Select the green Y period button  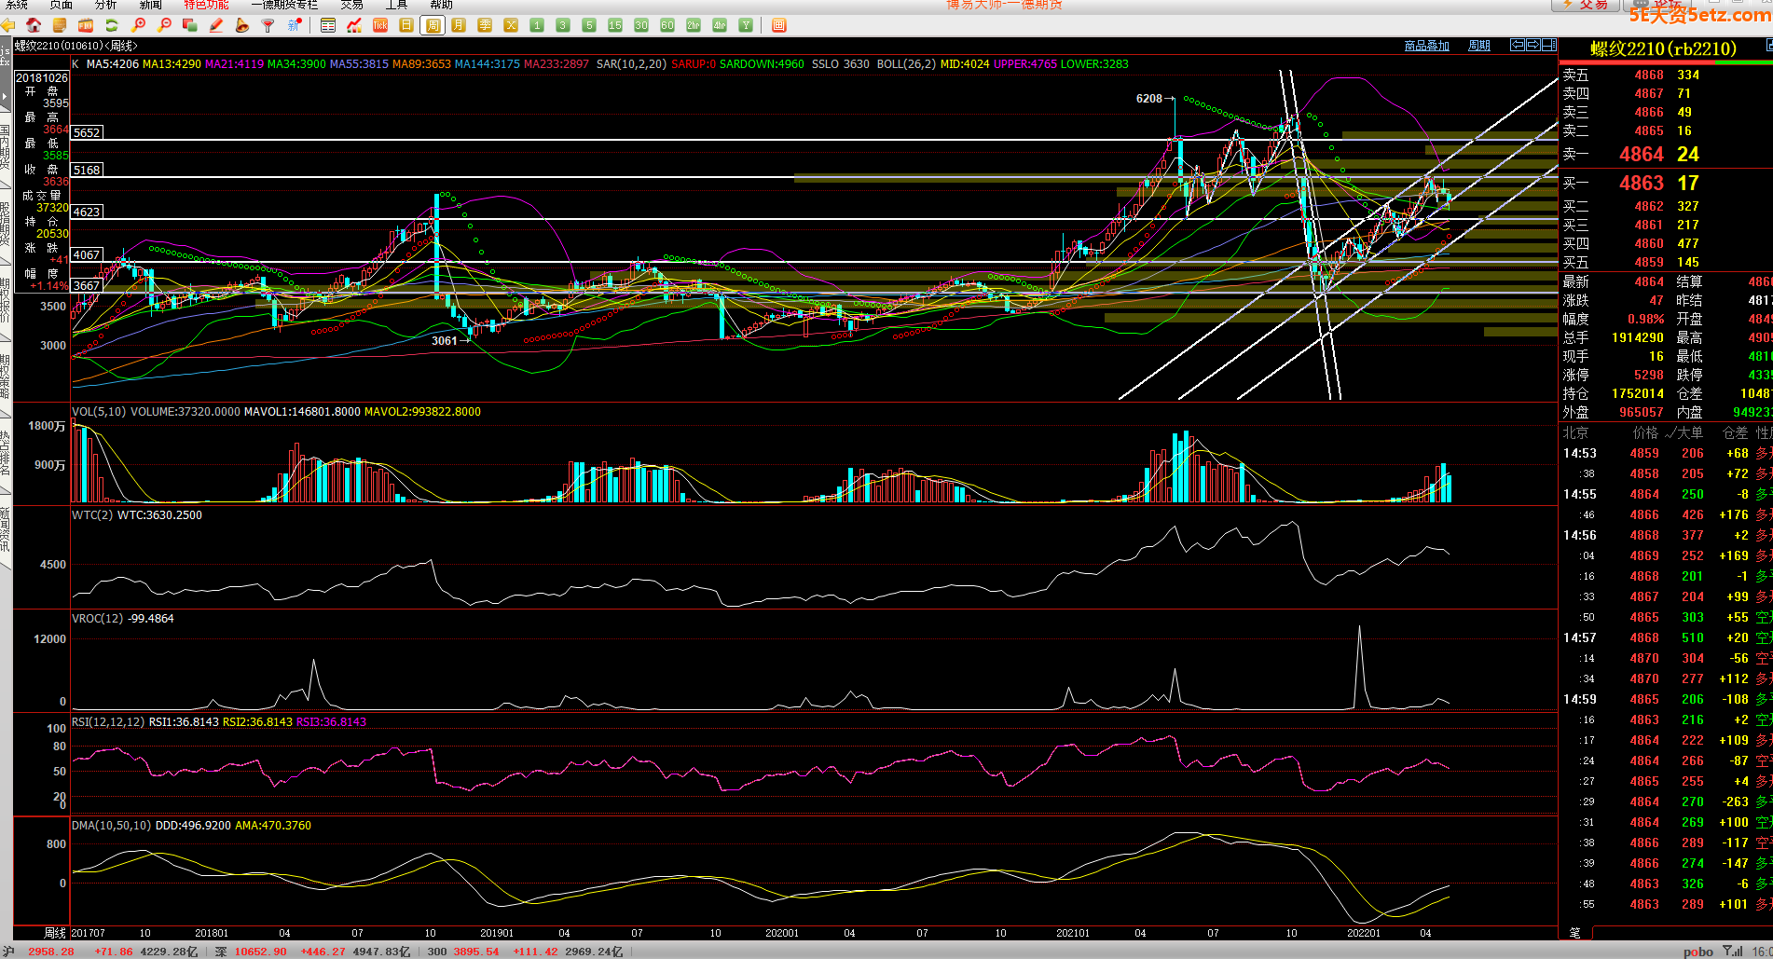tap(746, 25)
